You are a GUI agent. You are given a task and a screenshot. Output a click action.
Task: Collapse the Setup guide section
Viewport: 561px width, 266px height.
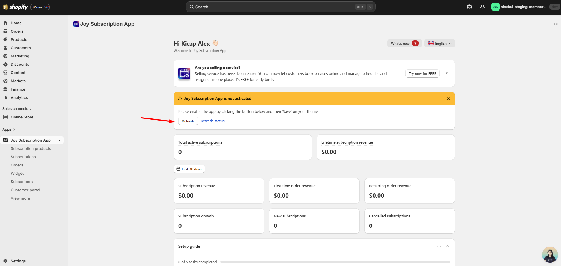(447, 246)
